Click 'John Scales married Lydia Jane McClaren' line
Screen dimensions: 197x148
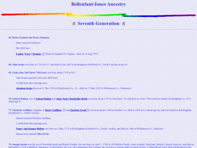pyautogui.click(x=37, y=78)
